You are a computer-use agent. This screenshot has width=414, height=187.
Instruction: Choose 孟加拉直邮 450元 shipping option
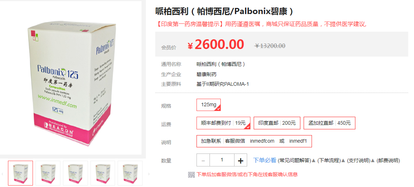[330, 123]
